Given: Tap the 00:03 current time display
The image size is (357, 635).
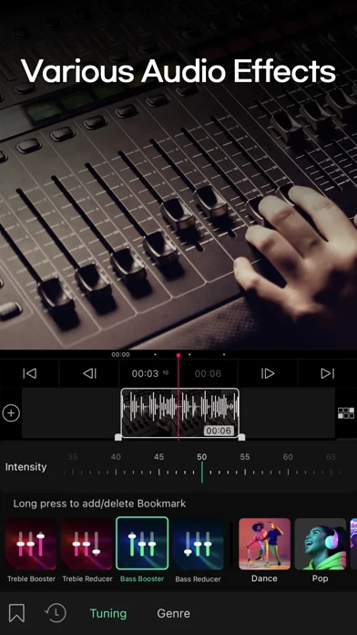Looking at the screenshot, I should point(145,373).
